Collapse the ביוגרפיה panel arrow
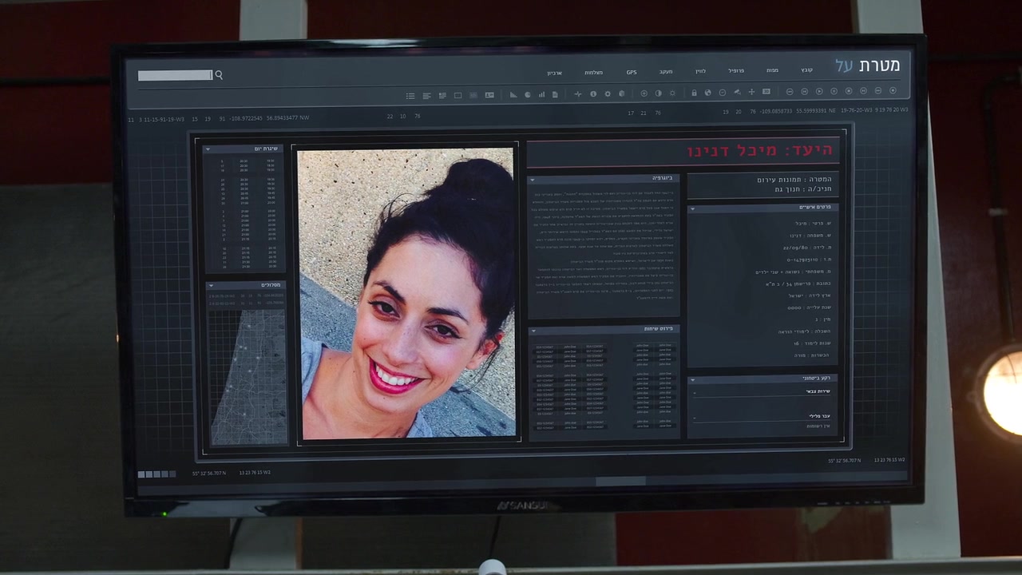Image resolution: width=1022 pixels, height=575 pixels. point(533,180)
